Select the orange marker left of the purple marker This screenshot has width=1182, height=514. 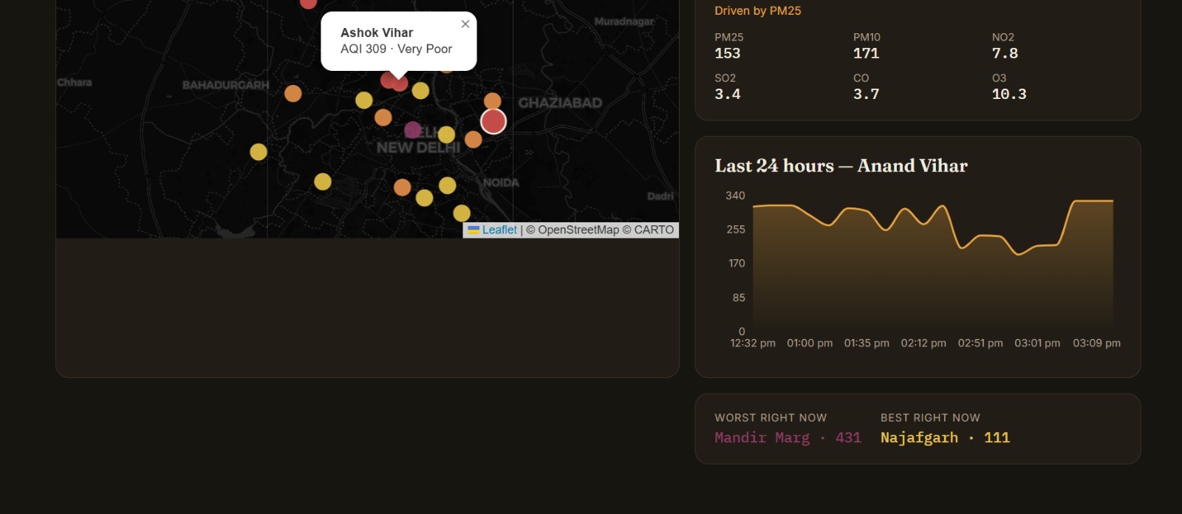383,117
